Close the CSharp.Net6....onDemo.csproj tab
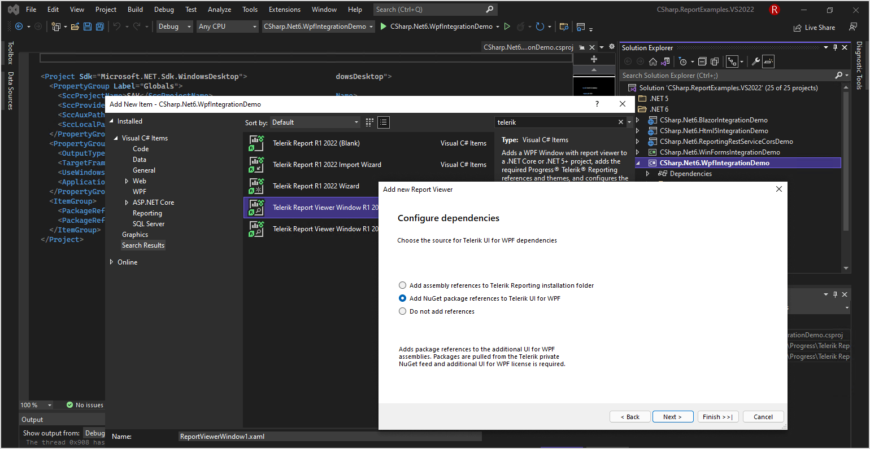The image size is (870, 449). [592, 47]
